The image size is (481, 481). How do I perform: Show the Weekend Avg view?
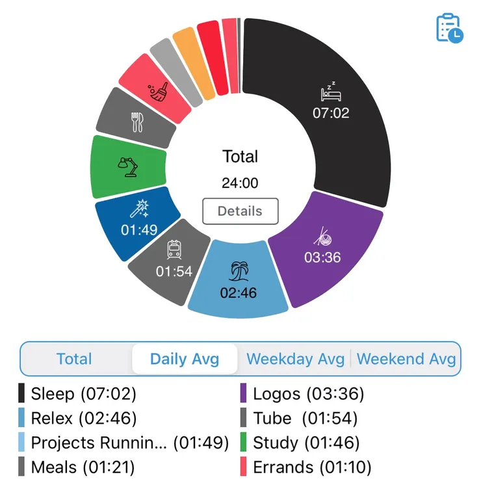(x=406, y=359)
